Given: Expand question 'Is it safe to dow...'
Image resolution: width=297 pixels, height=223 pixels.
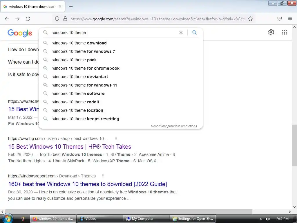Looking at the screenshot, I should pos(23,75).
